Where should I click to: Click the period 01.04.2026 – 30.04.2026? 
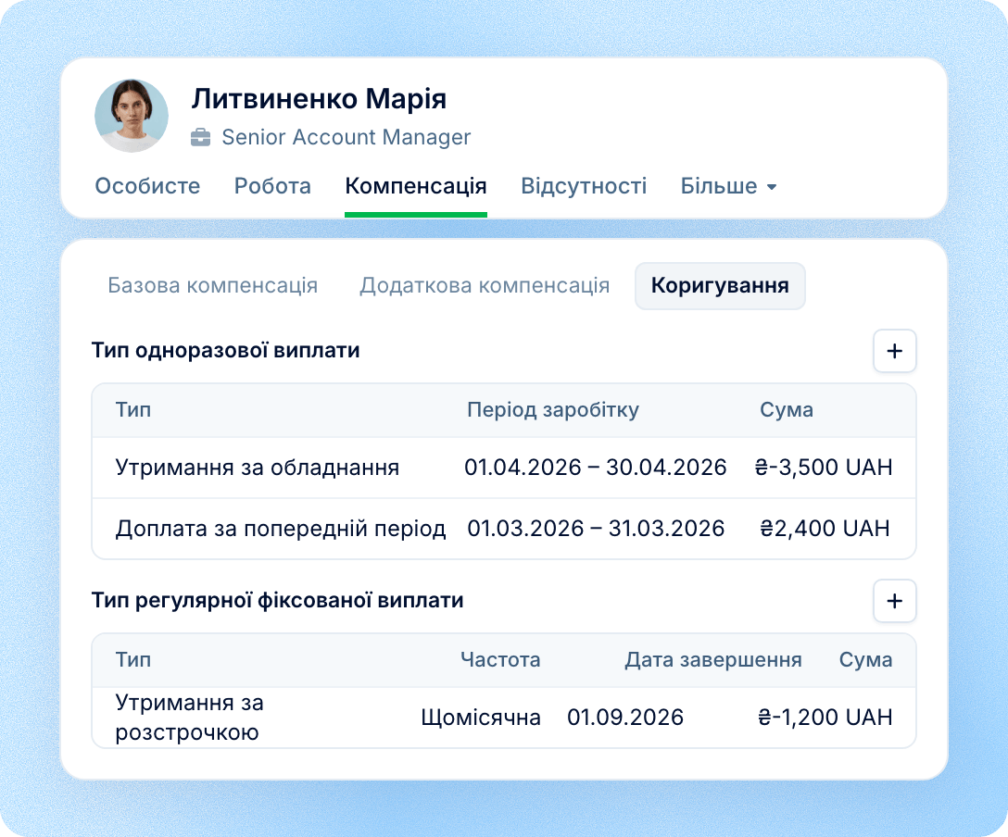pos(596,468)
